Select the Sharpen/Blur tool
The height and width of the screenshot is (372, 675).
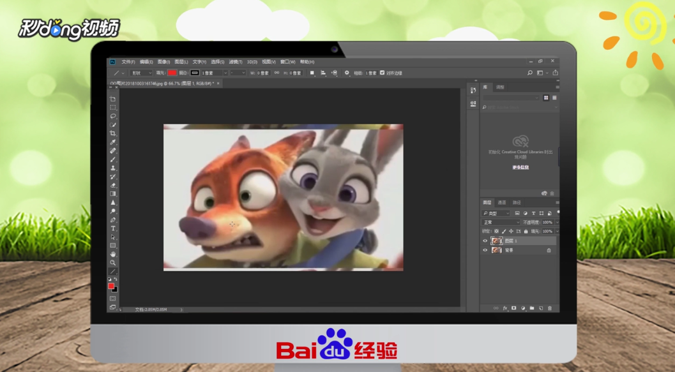pyautogui.click(x=113, y=202)
